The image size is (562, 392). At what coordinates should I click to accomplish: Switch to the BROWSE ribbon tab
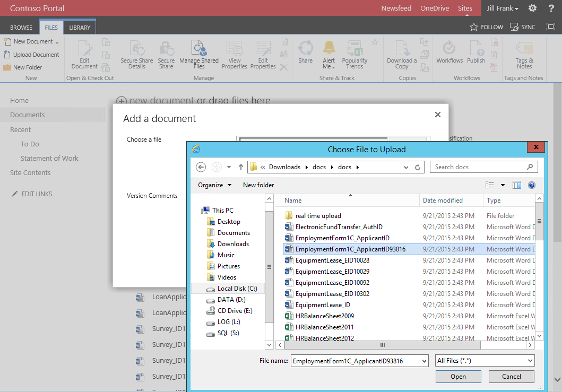click(21, 28)
